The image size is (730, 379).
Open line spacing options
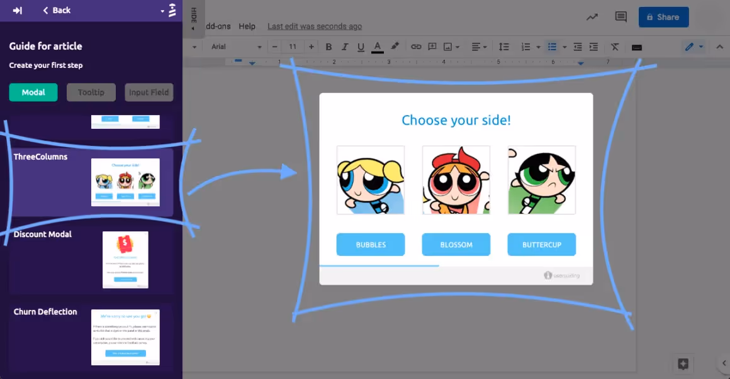pos(503,47)
